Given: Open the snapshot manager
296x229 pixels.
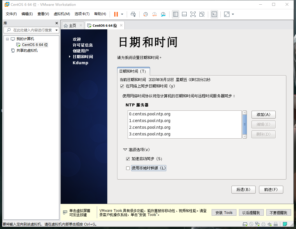Looking at the screenshot, I should [x=163, y=14].
